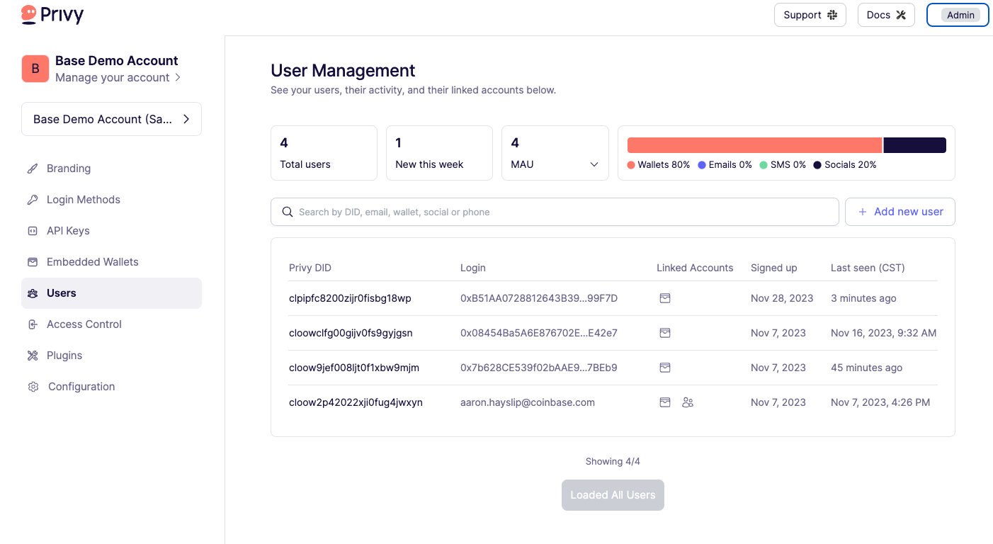Screen dimensions: 993x544
Task: Click the tools icon in Docs button
Action: click(x=901, y=15)
